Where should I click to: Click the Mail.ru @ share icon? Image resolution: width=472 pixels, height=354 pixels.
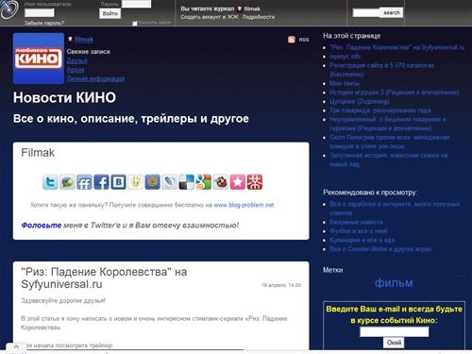[152, 182]
